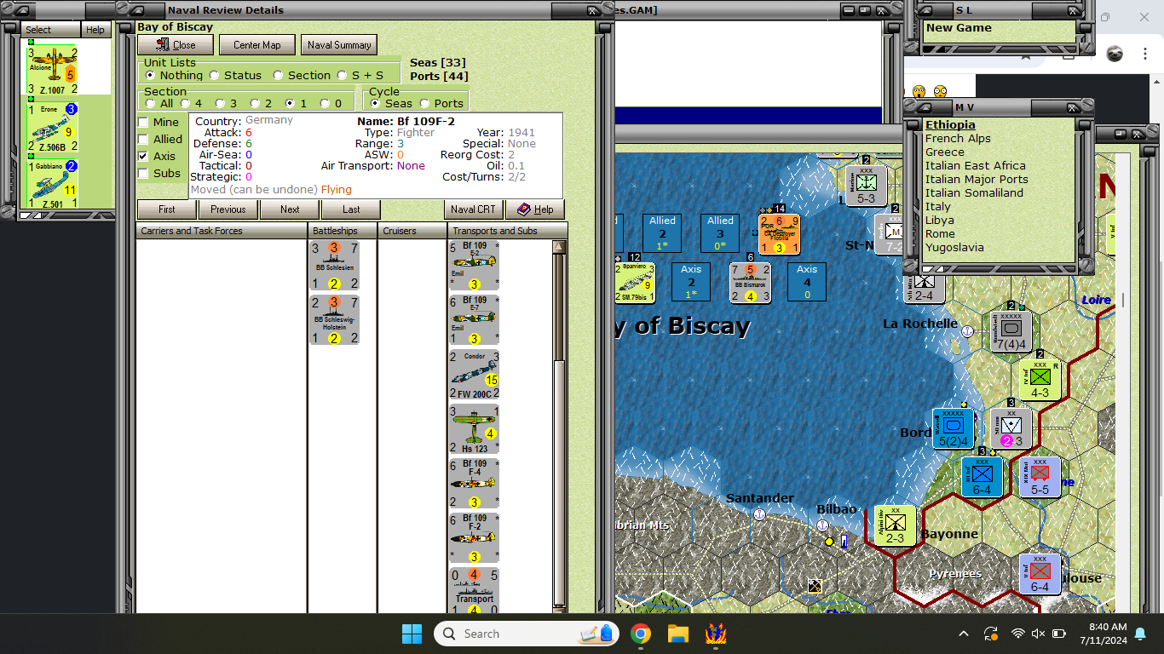1164x654 pixels.
Task: Select the S + S unit list option
Action: pyautogui.click(x=343, y=75)
